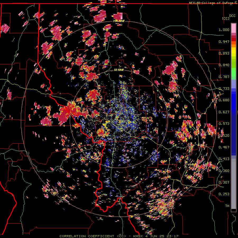Select the 0.413 legend value
238x238 pixels.
coord(224,159)
